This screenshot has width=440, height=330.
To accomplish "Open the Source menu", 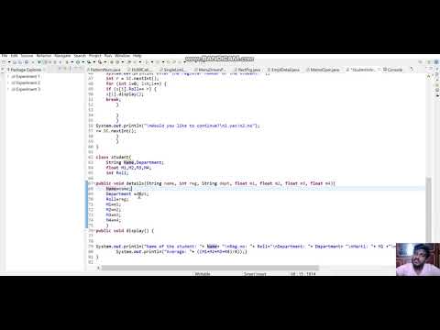I will (27, 56).
